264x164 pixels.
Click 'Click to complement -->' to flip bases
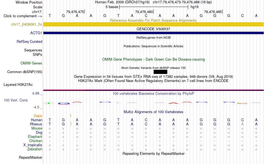23,16
